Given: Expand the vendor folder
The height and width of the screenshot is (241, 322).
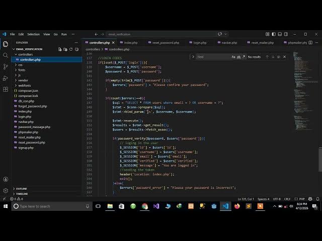Looking at the screenshot, I should pyautogui.click(x=16, y=80).
